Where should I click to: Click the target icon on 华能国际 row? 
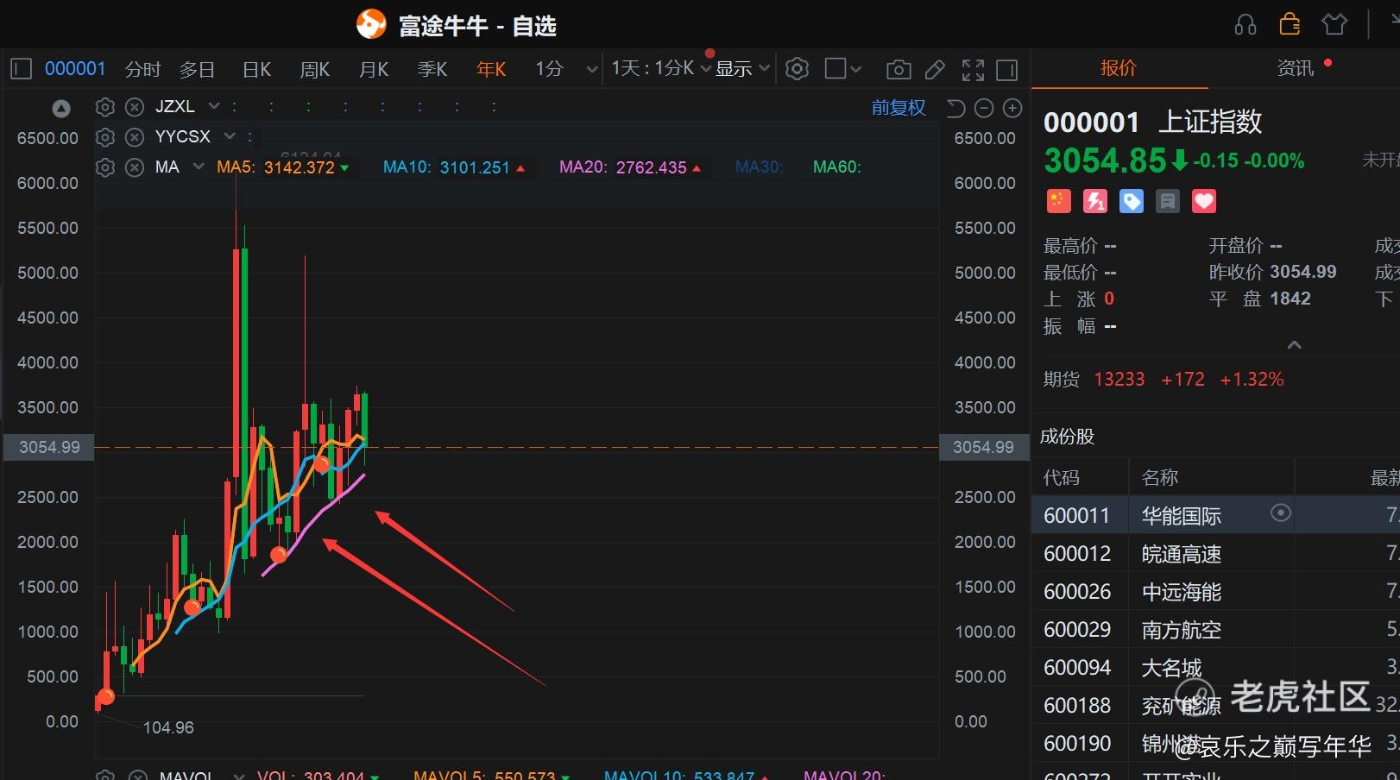[1281, 513]
